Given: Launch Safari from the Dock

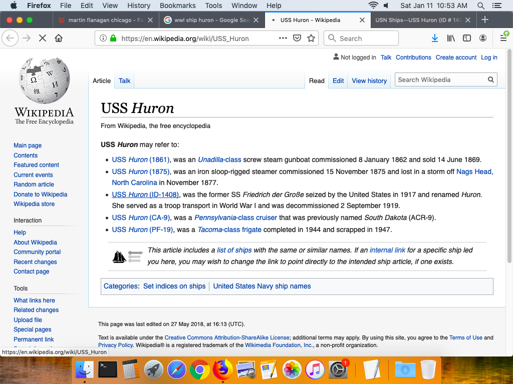Looking at the screenshot, I should pyautogui.click(x=177, y=370).
